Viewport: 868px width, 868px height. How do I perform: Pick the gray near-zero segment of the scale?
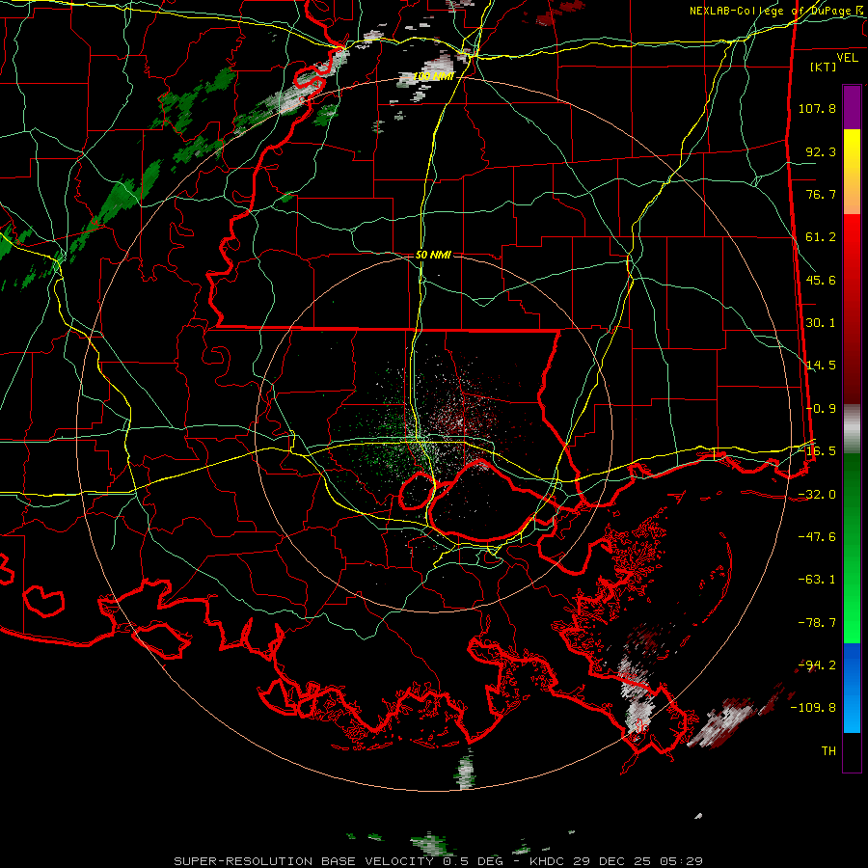coord(852,429)
